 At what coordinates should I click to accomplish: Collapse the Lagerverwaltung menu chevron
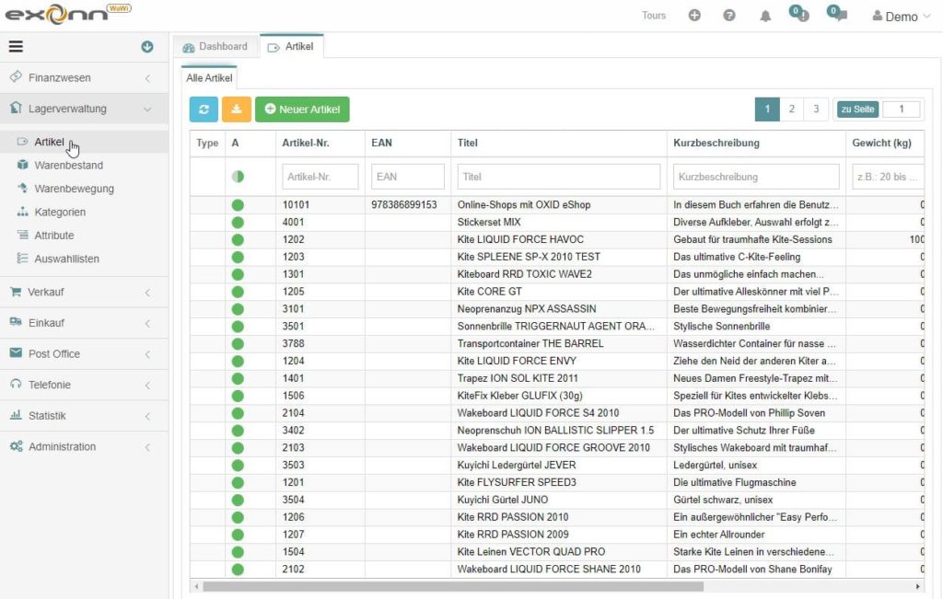click(147, 109)
